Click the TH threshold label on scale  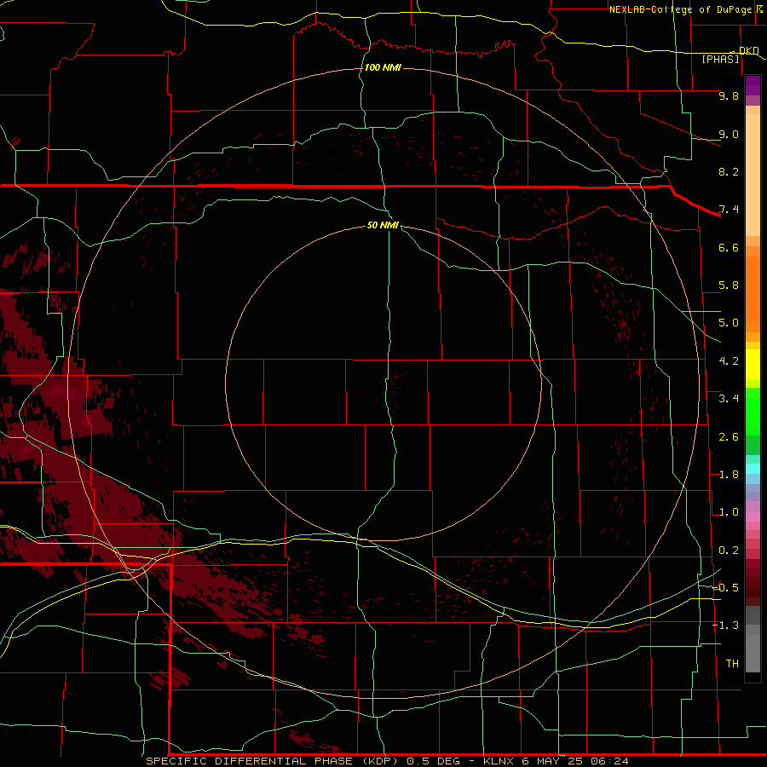(x=732, y=664)
